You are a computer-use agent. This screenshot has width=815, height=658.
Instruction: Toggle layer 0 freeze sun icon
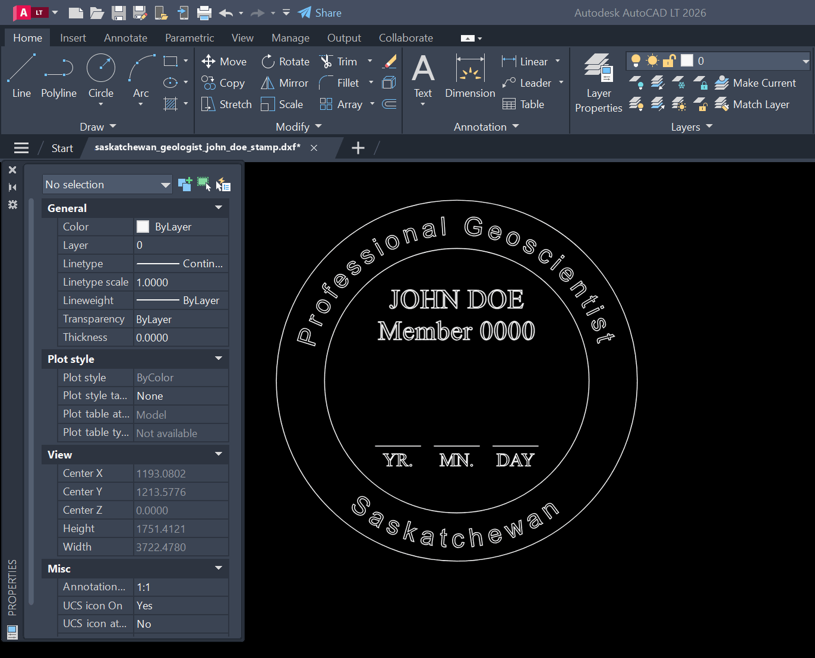652,61
